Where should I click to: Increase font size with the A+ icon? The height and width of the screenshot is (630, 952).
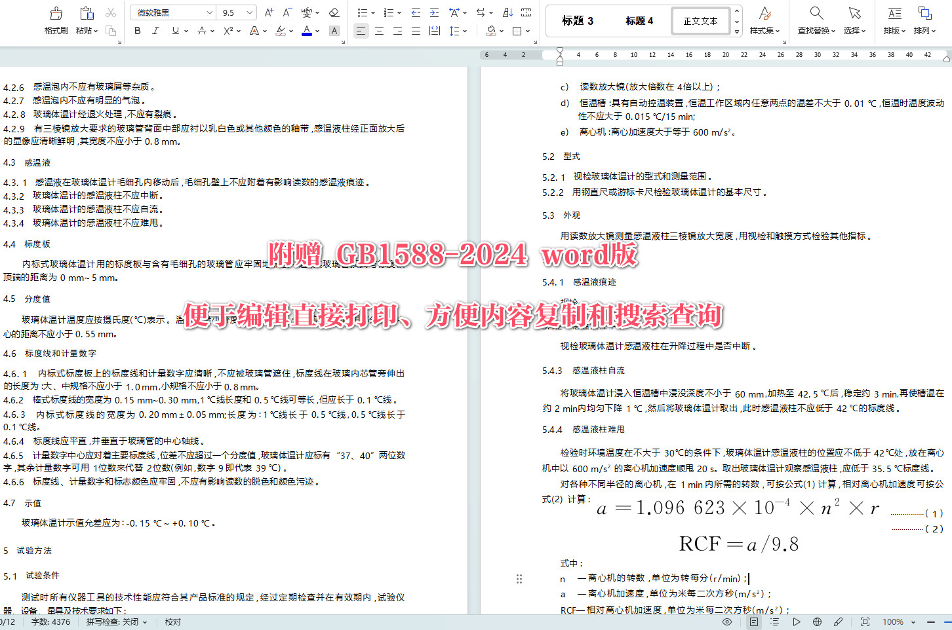[268, 12]
